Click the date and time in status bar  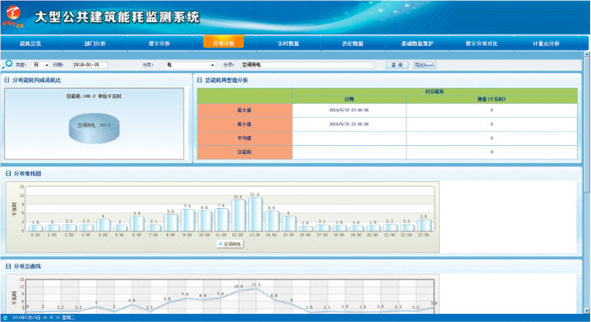click(x=43, y=318)
